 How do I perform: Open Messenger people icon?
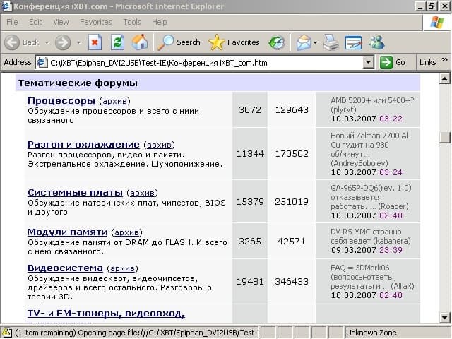[376, 42]
